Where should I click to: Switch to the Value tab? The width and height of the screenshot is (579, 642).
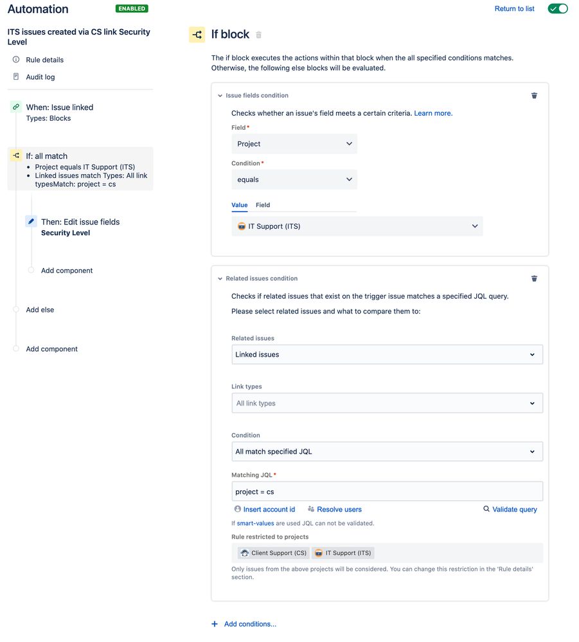click(239, 205)
